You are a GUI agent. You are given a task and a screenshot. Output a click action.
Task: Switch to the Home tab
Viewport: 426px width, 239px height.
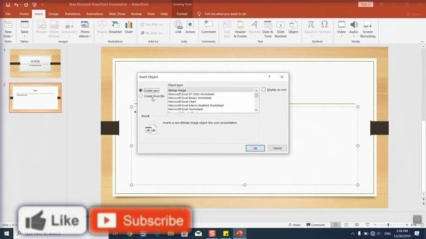(24, 14)
